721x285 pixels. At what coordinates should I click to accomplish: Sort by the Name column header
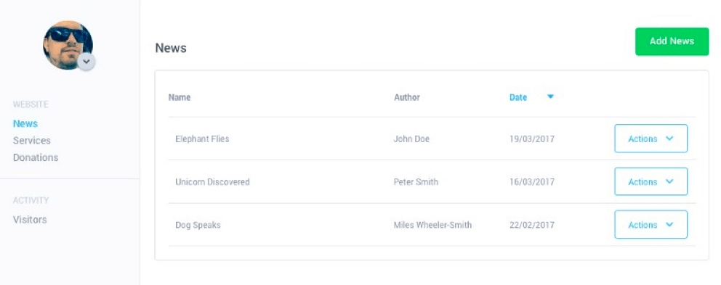tap(180, 97)
